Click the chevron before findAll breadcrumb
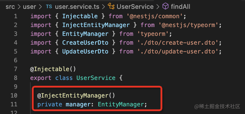 click(158, 7)
